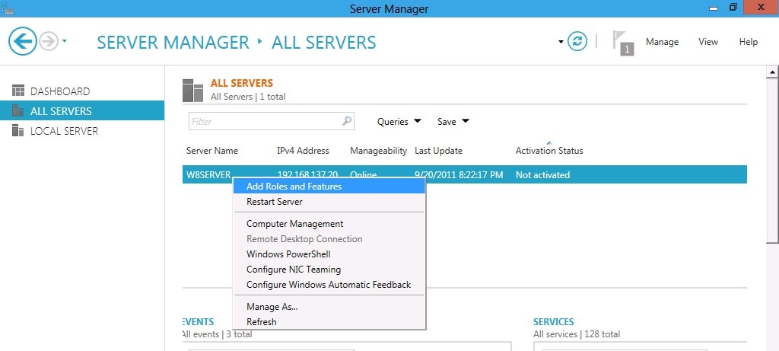Open Computer Management from context menu
Viewport: 779px width, 351px height.
pos(329,224)
